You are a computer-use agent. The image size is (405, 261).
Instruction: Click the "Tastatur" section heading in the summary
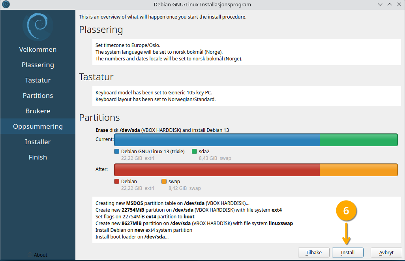click(x=96, y=77)
